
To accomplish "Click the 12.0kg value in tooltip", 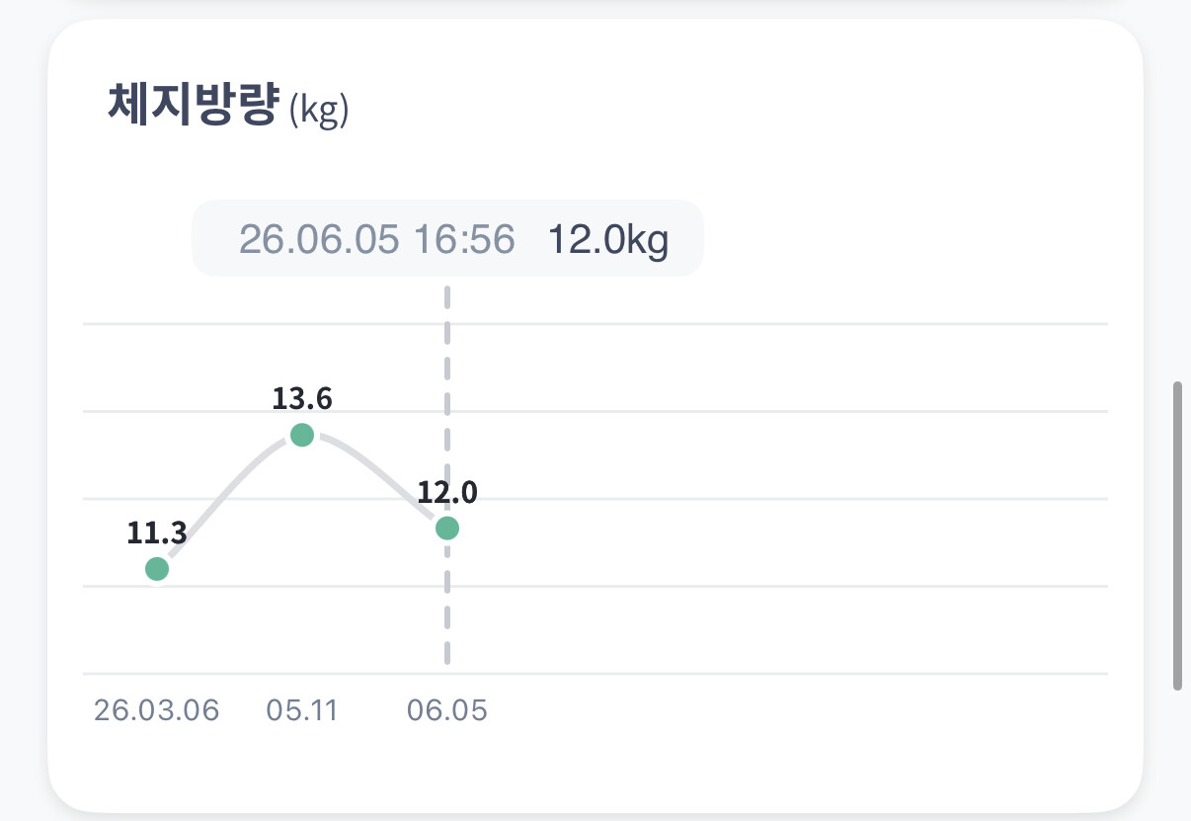I will (x=607, y=240).
